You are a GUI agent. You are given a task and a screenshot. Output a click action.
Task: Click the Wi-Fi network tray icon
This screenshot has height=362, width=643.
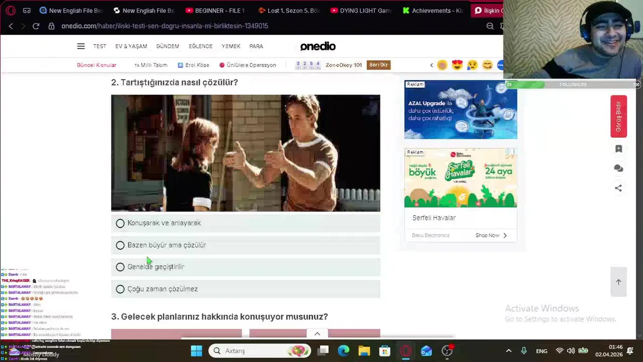(x=559, y=351)
